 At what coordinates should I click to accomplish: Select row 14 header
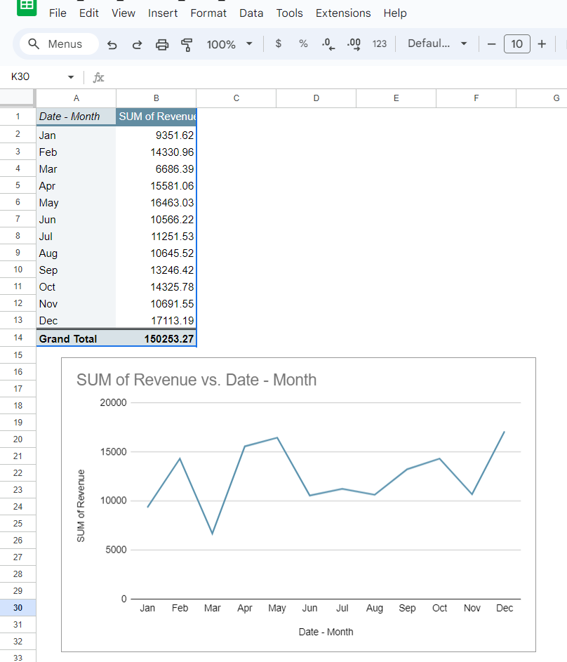point(18,338)
